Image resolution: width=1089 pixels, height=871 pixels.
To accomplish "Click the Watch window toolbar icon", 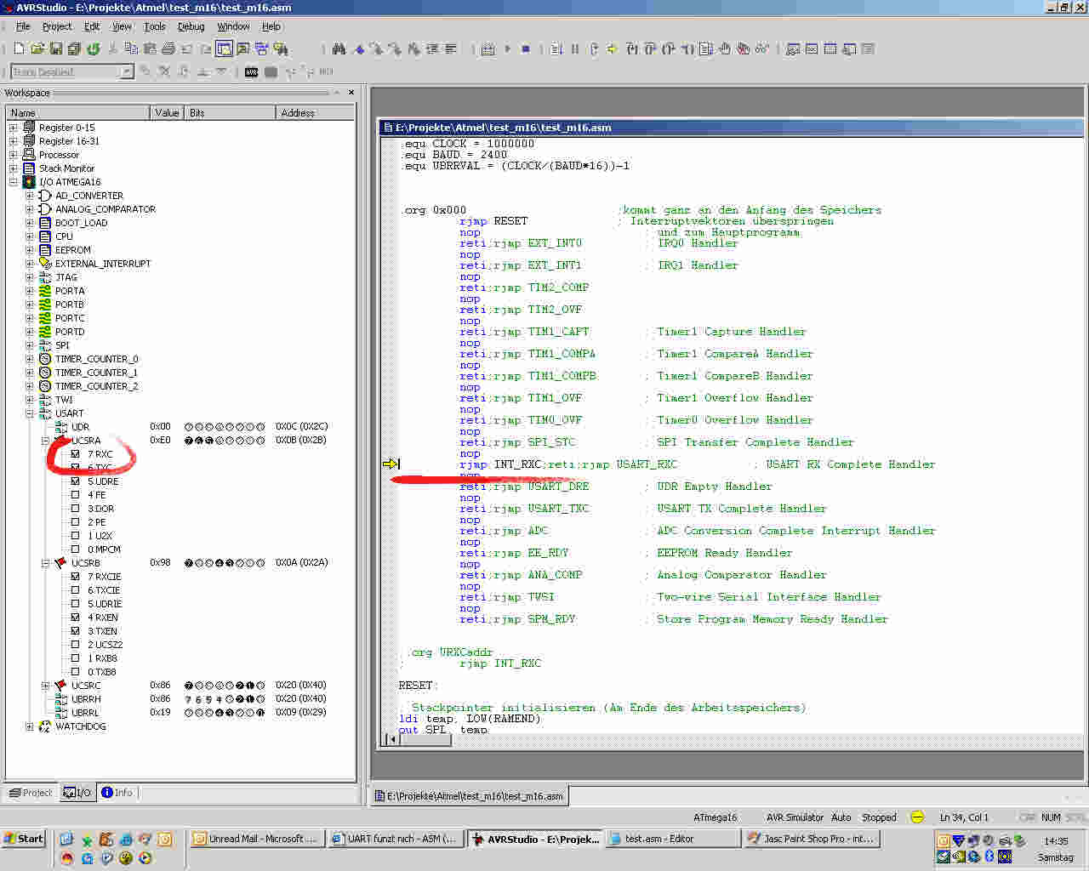I will [793, 49].
